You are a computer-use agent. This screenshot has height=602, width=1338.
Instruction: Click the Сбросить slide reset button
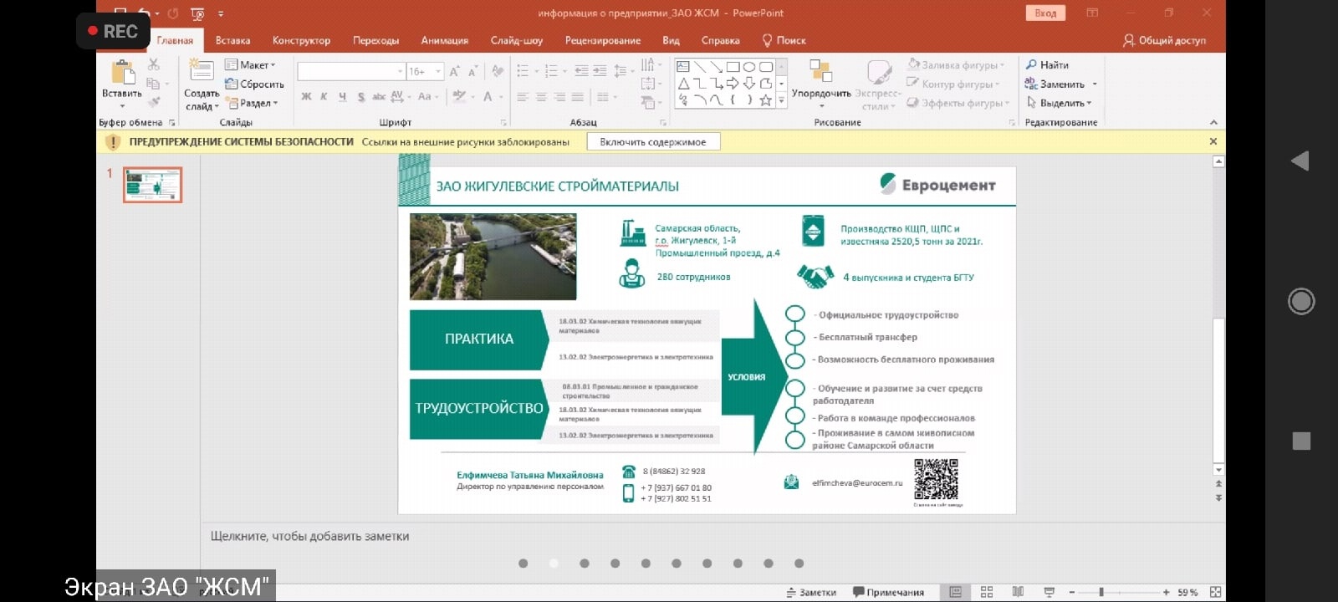254,84
